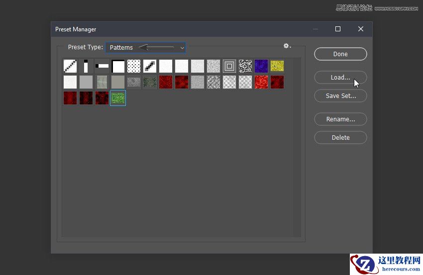Click the Delete button
Screen dimensions: 423x275
[x=340, y=137]
